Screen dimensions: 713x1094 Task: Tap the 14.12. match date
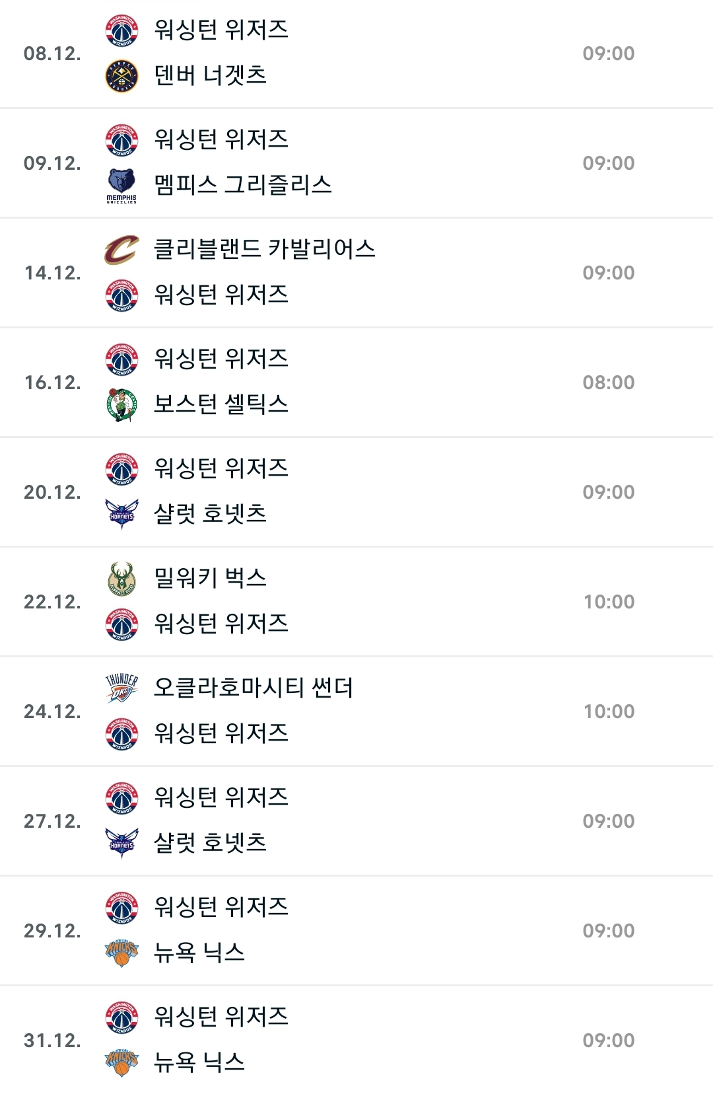pyautogui.click(x=53, y=273)
